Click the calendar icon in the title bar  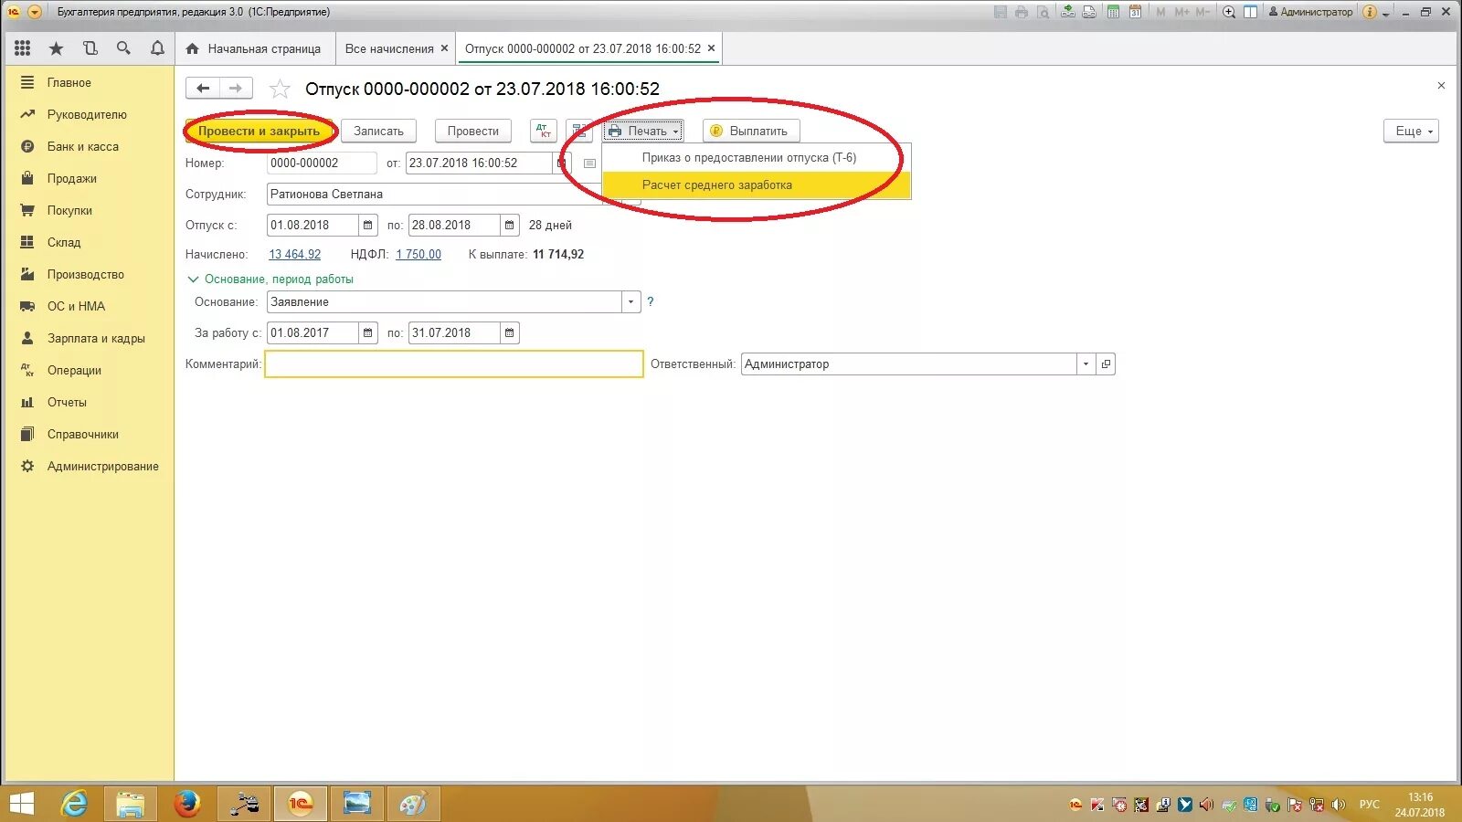click(1135, 12)
